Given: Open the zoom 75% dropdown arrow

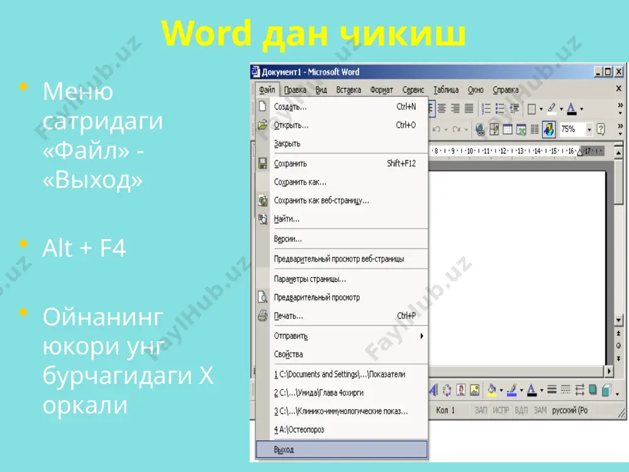Looking at the screenshot, I should pyautogui.click(x=589, y=130).
